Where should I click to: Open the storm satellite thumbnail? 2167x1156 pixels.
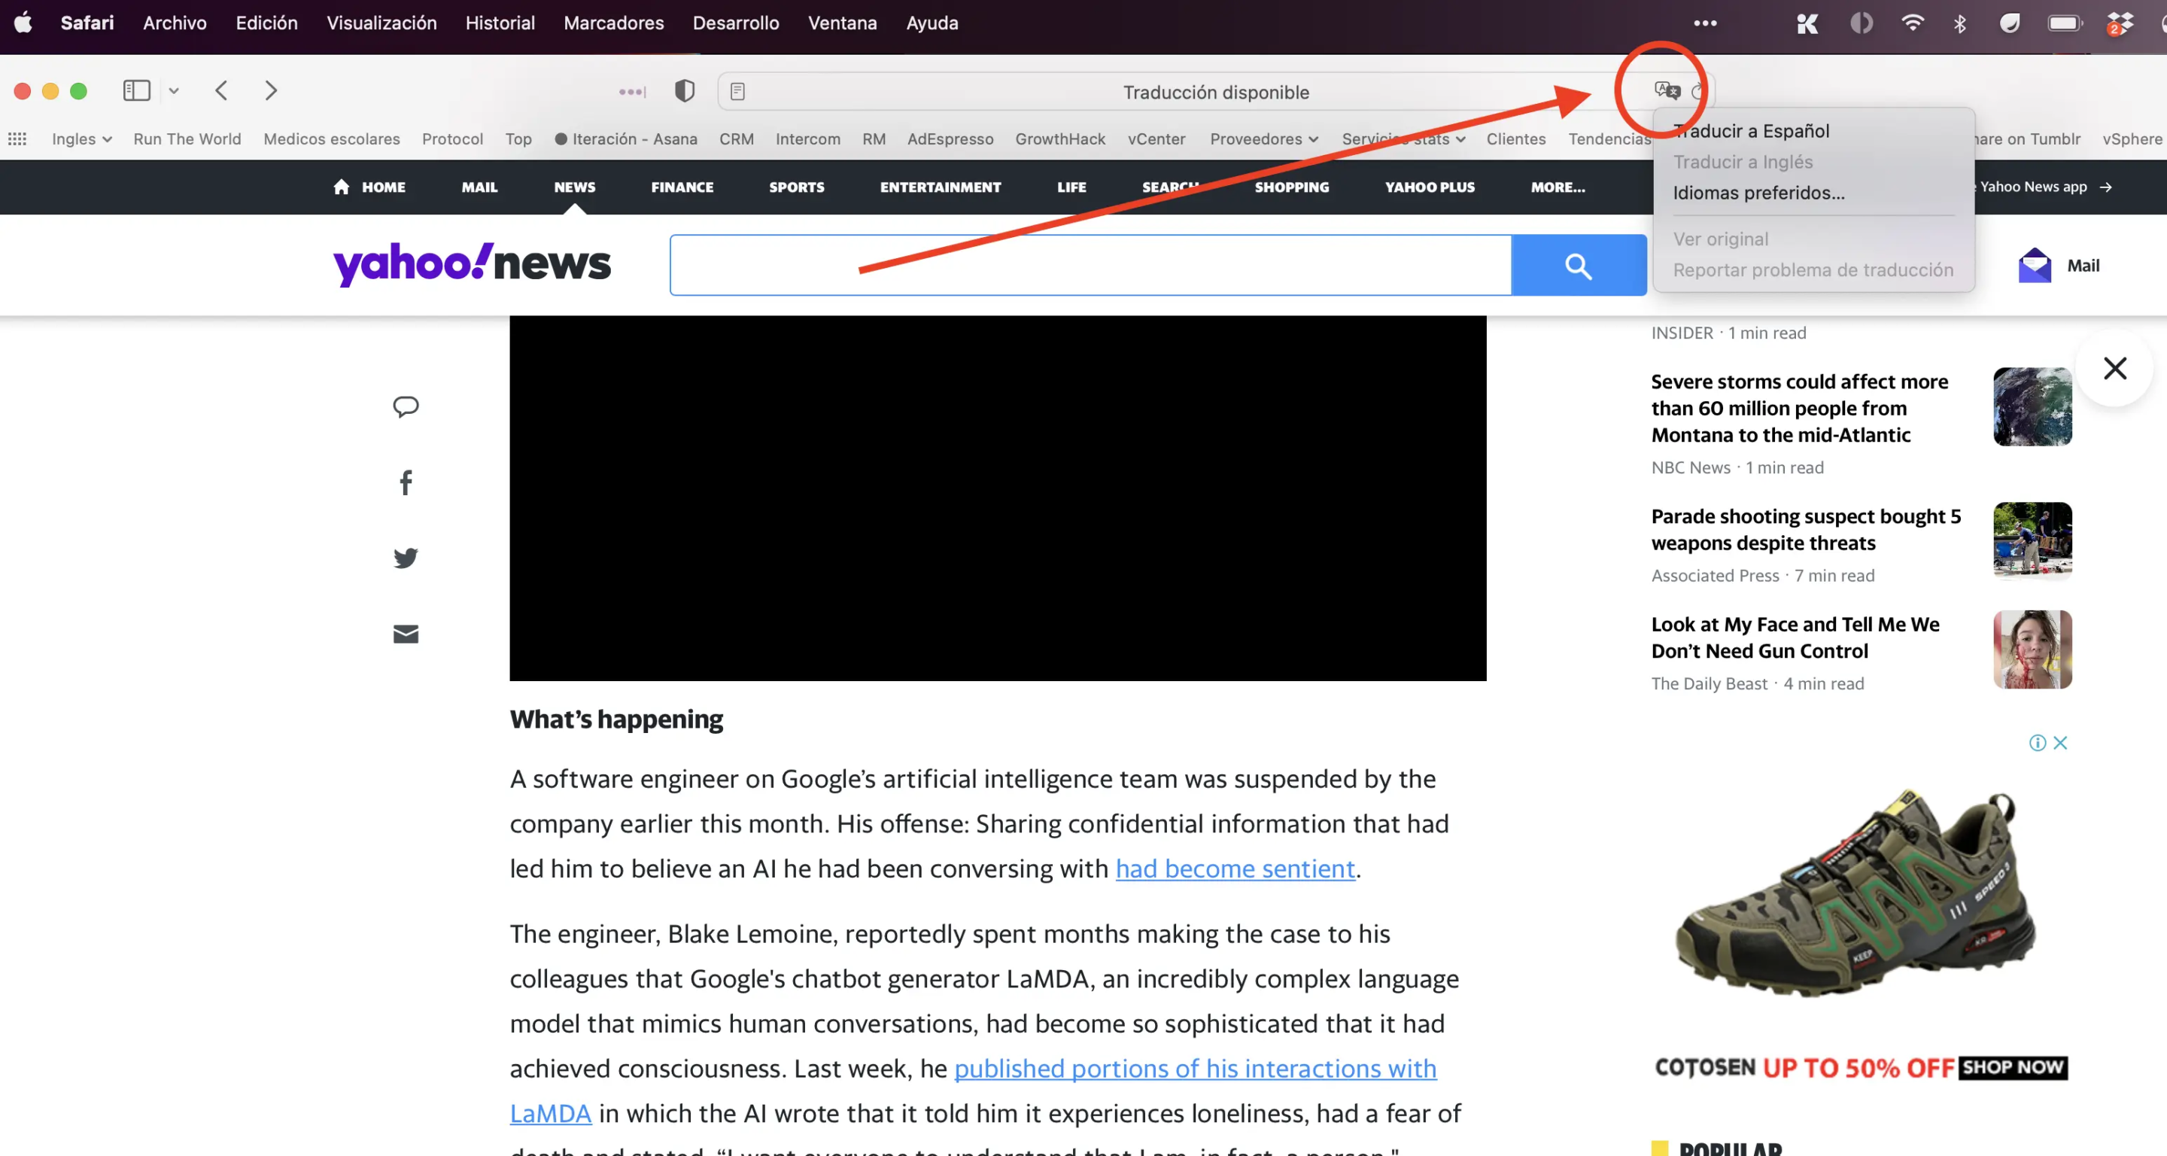point(2032,406)
